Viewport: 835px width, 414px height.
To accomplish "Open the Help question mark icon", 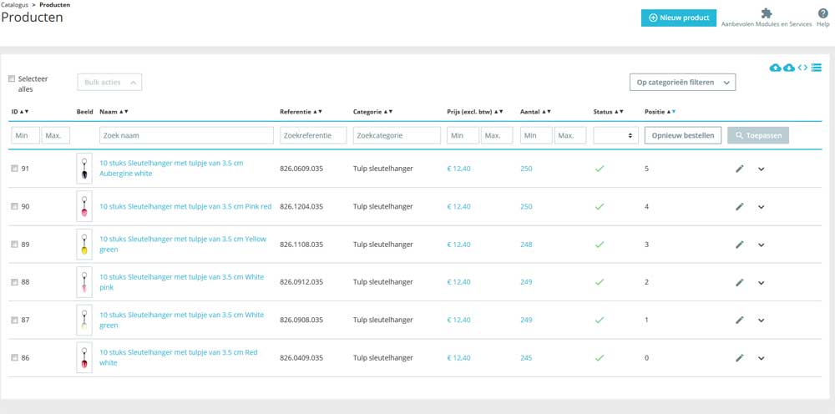I will pos(822,14).
